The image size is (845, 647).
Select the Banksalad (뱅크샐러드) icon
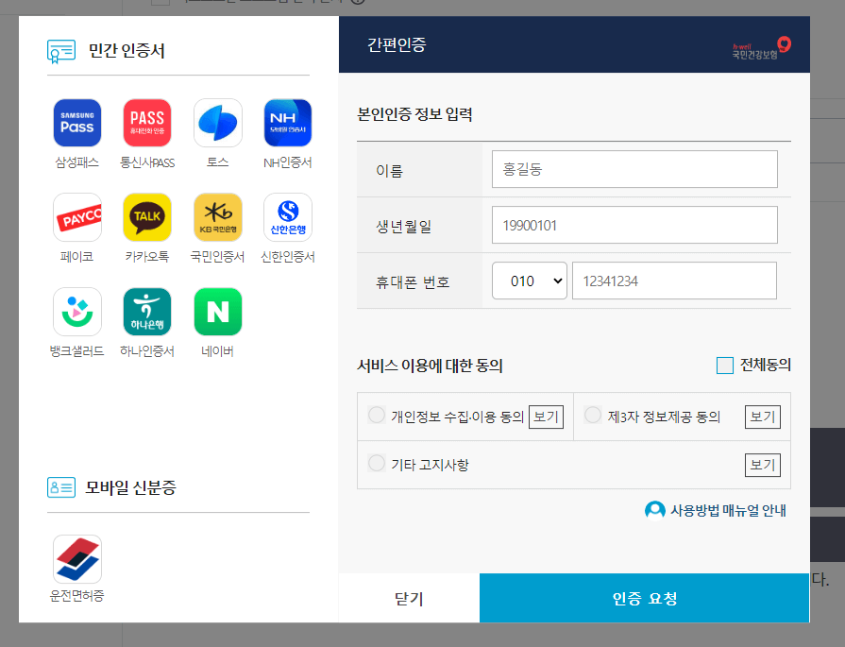pyautogui.click(x=77, y=312)
